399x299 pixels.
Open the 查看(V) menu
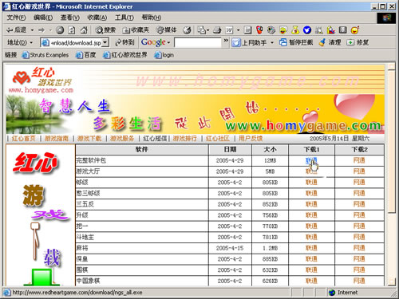70,18
